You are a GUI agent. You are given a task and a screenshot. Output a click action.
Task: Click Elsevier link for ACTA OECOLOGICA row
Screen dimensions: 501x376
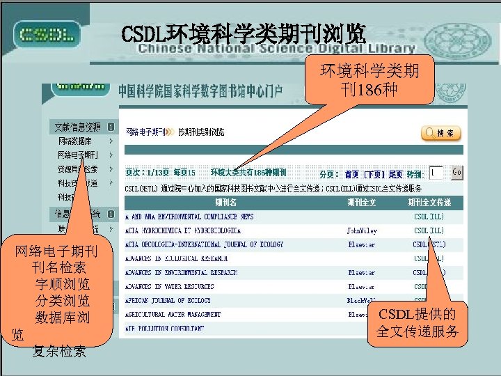pos(362,244)
